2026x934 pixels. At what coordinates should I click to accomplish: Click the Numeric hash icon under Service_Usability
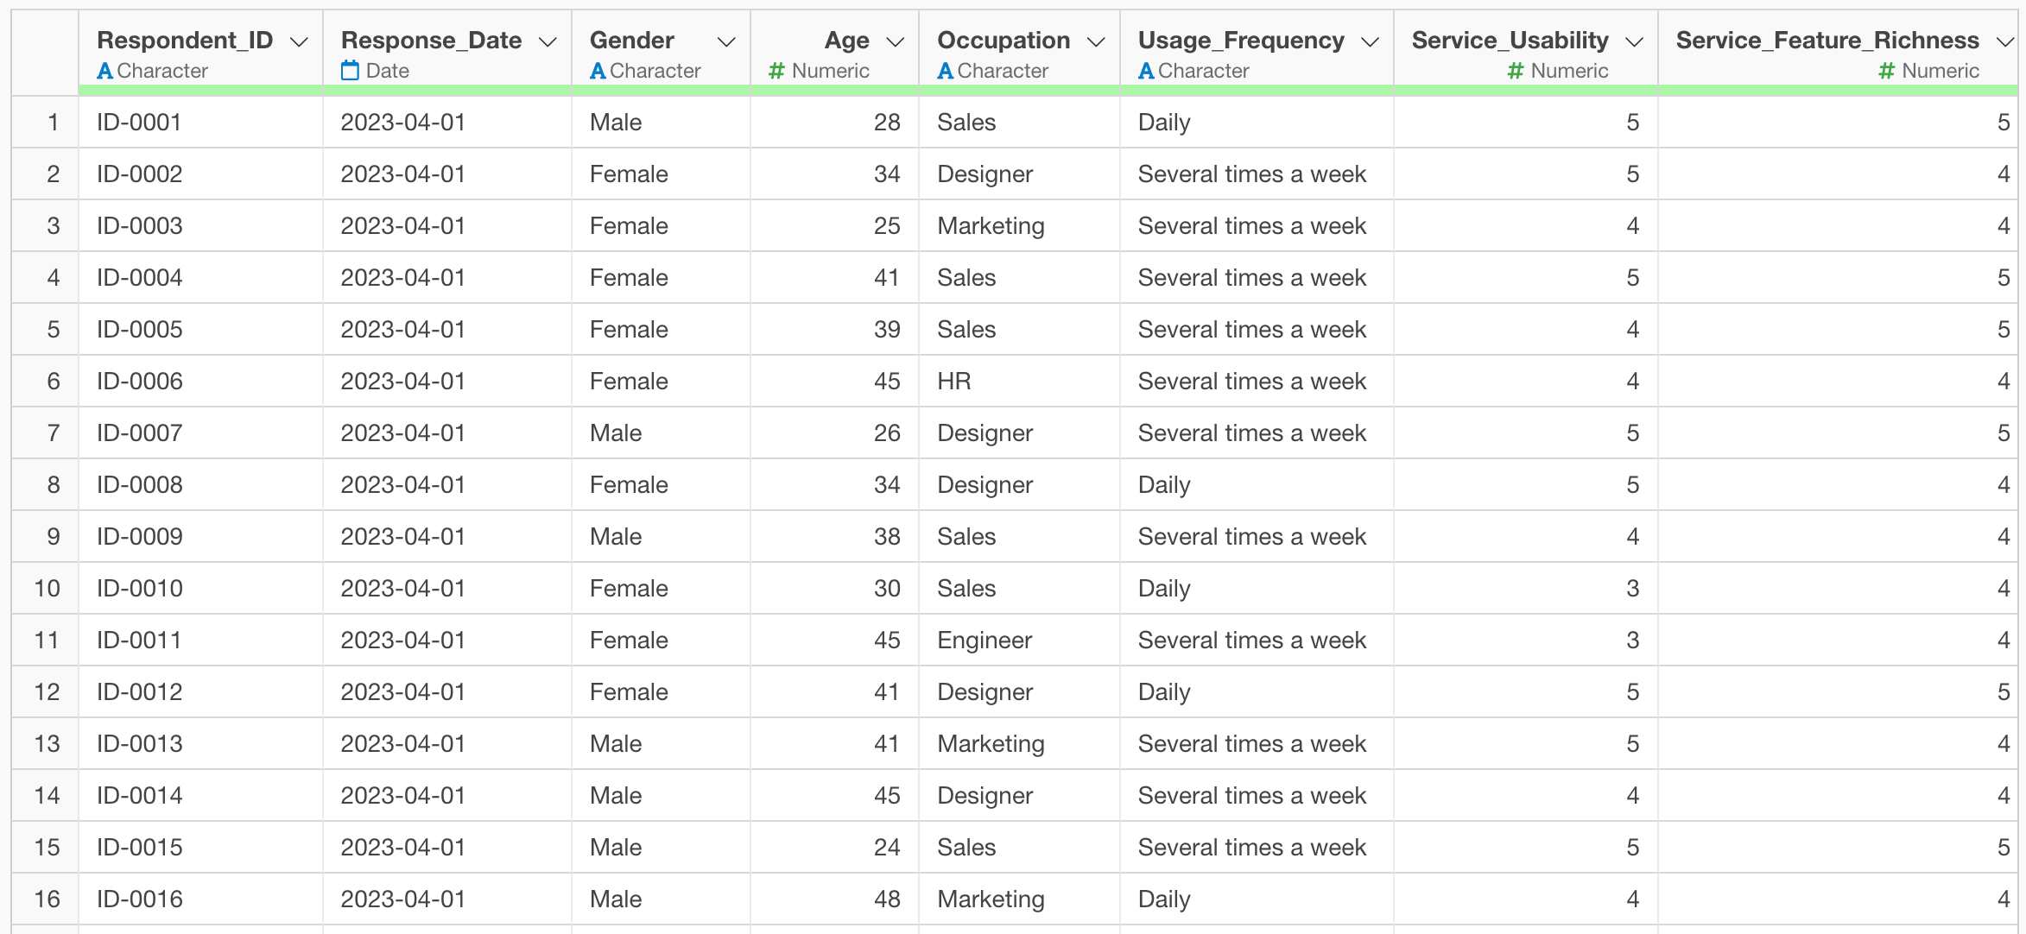1515,71
